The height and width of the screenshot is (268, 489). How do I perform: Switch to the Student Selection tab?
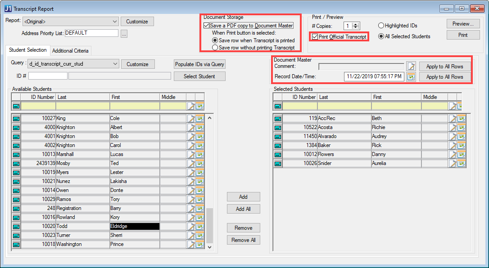click(27, 50)
